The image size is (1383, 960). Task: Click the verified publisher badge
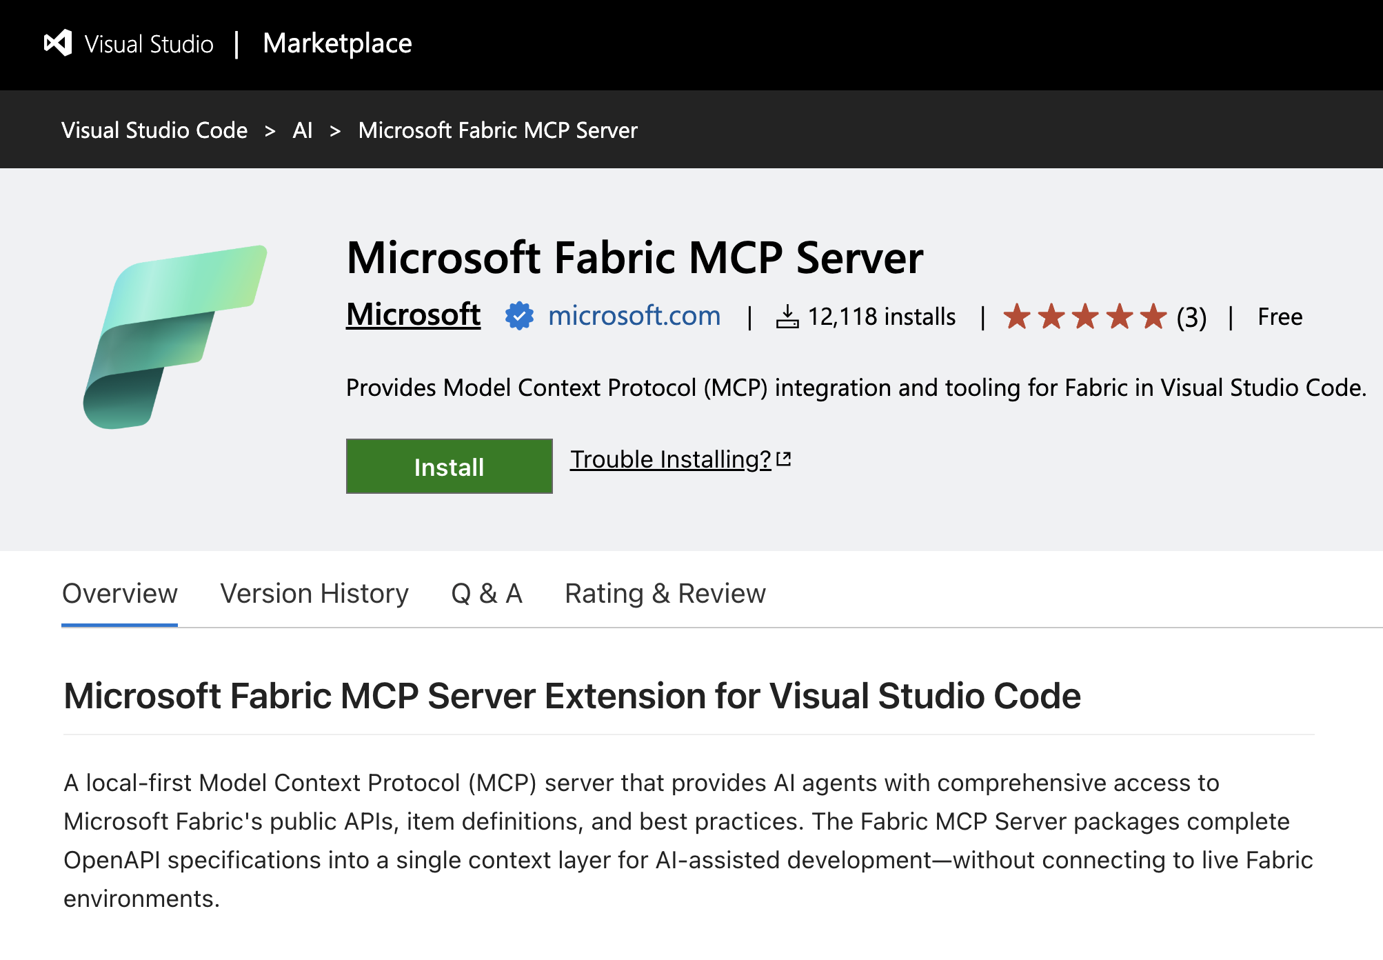(519, 316)
